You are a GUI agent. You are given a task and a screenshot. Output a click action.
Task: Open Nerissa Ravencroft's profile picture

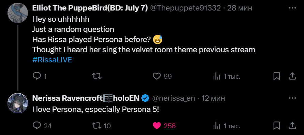(18, 103)
